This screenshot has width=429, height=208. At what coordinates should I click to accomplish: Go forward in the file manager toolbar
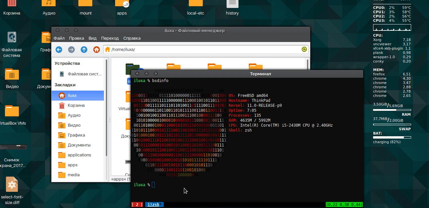[x=71, y=50]
